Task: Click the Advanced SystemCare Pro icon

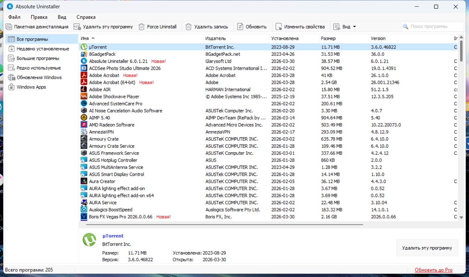Action: point(84,104)
